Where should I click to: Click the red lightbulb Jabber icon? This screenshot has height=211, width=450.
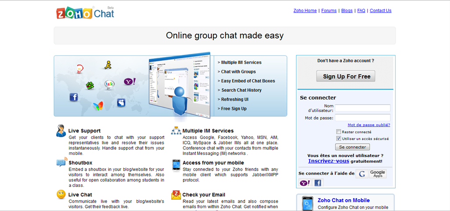[80, 69]
